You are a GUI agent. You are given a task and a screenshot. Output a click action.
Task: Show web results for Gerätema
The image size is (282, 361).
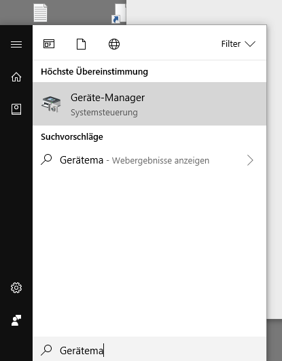point(149,160)
